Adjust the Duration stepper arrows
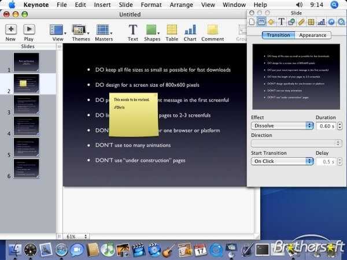Viewport: 347px width, 260px height. tap(339, 126)
